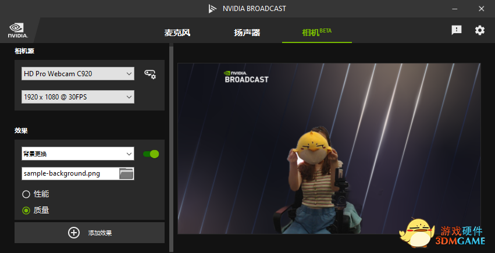Open the HD Pro Webcam C920 dropdown

(x=78, y=73)
